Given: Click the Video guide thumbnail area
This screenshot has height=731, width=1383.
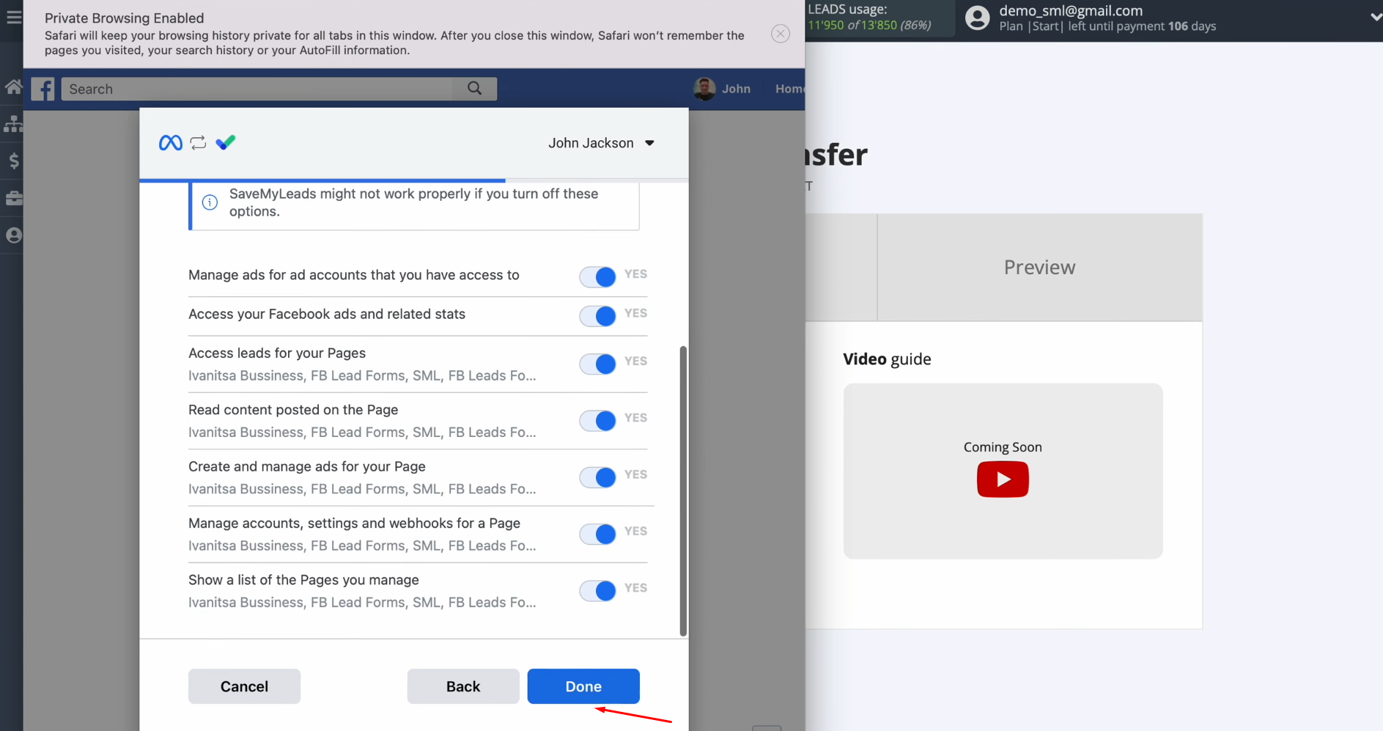Looking at the screenshot, I should pos(1003,471).
